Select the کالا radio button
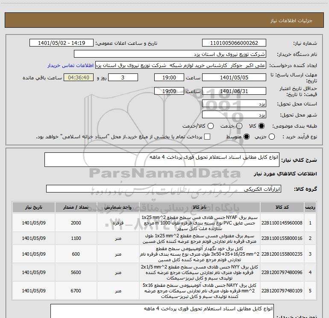Screen dimensions: 329x318 click(261, 126)
